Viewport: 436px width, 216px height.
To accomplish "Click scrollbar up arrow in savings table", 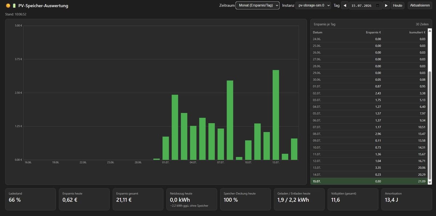I will click(430, 31).
